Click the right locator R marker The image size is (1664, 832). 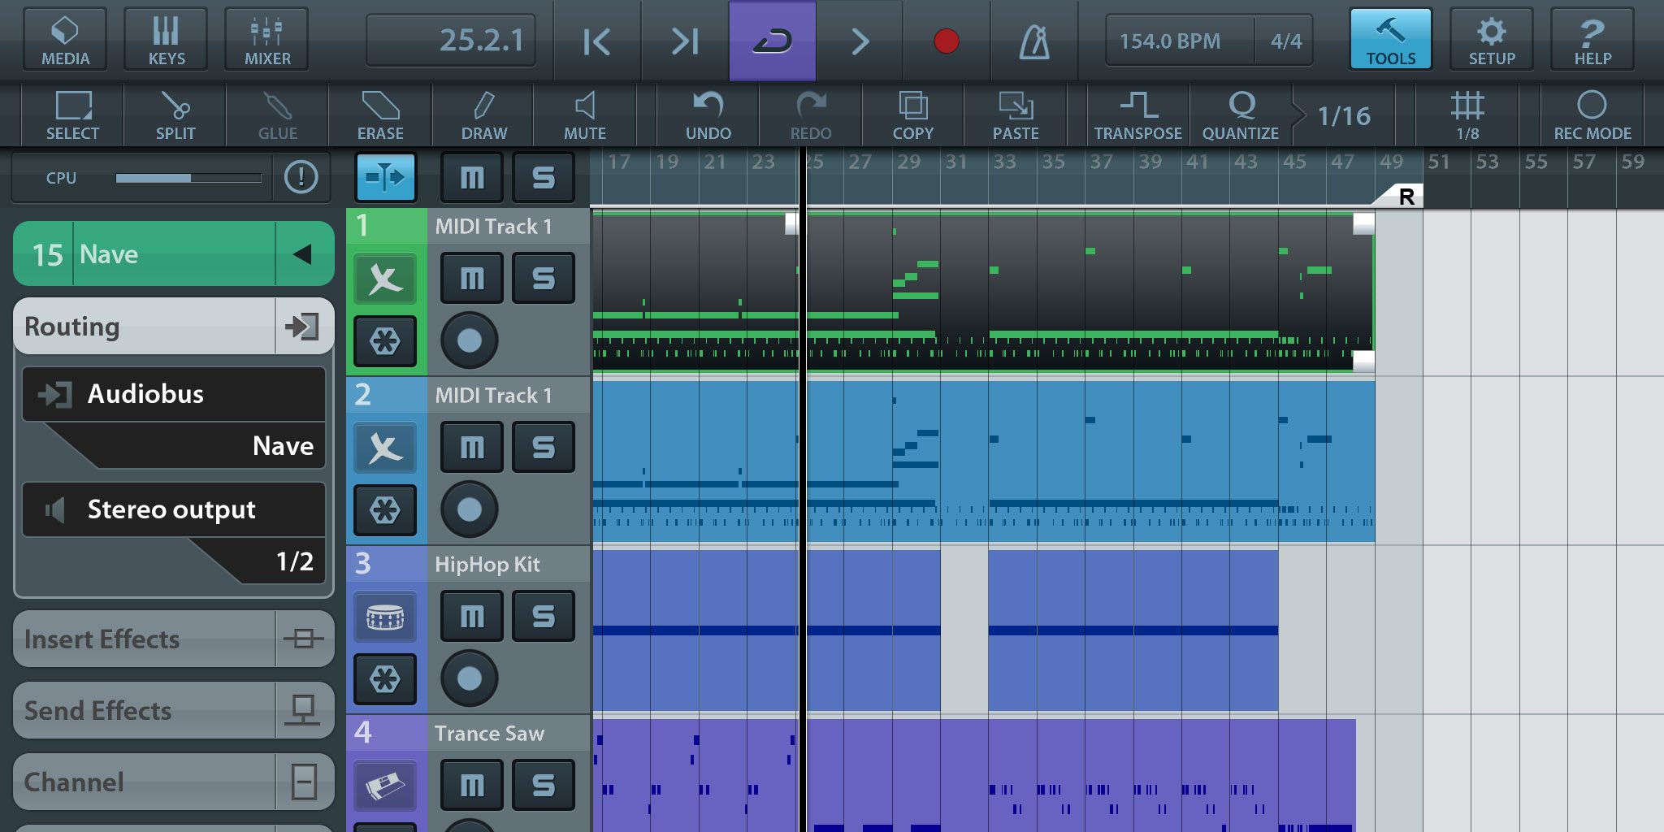click(x=1406, y=197)
